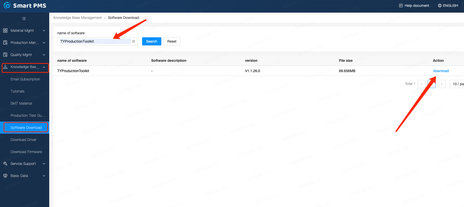Screen dimensions: 464x207
Task: Open the page size dropdown showing 10 / page
Action: coord(457,84)
